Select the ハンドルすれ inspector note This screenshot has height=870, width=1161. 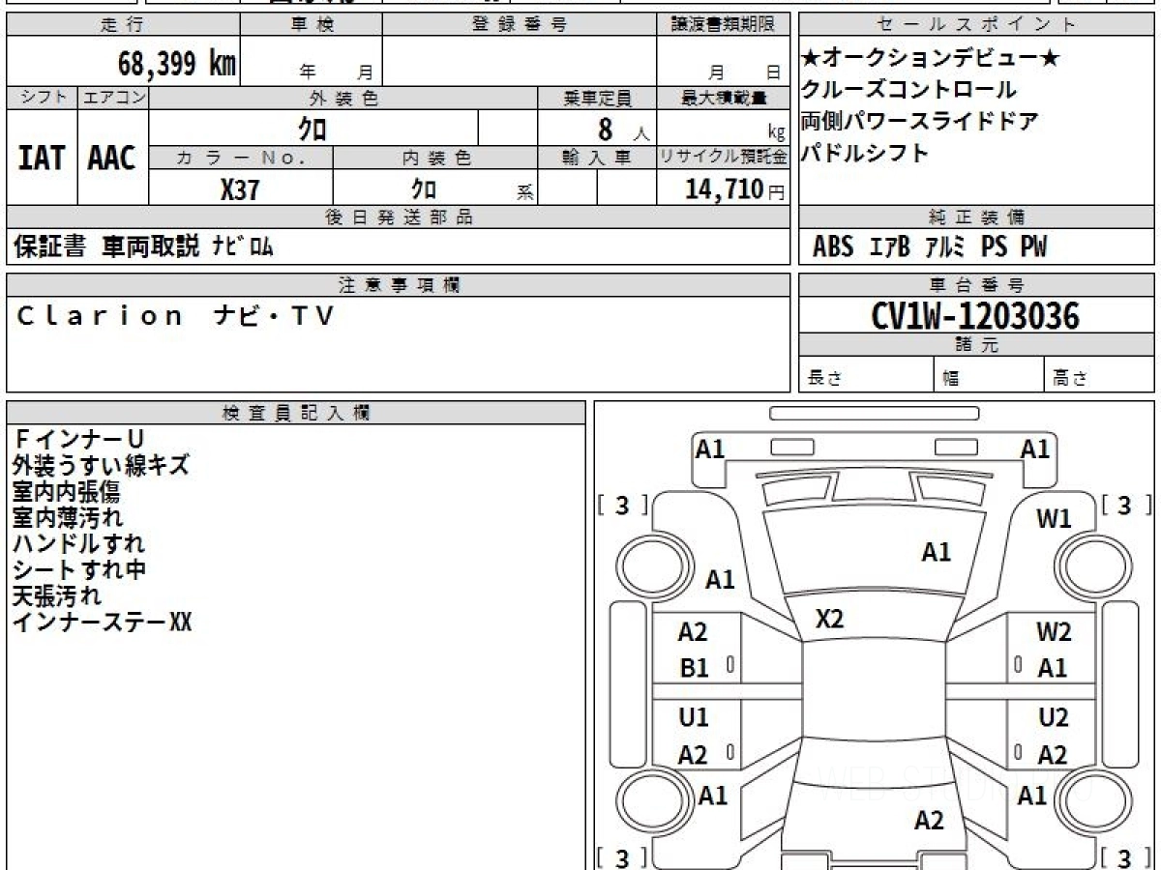(79, 544)
